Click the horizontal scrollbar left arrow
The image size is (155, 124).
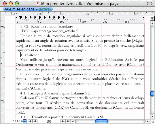click(x=73, y=121)
